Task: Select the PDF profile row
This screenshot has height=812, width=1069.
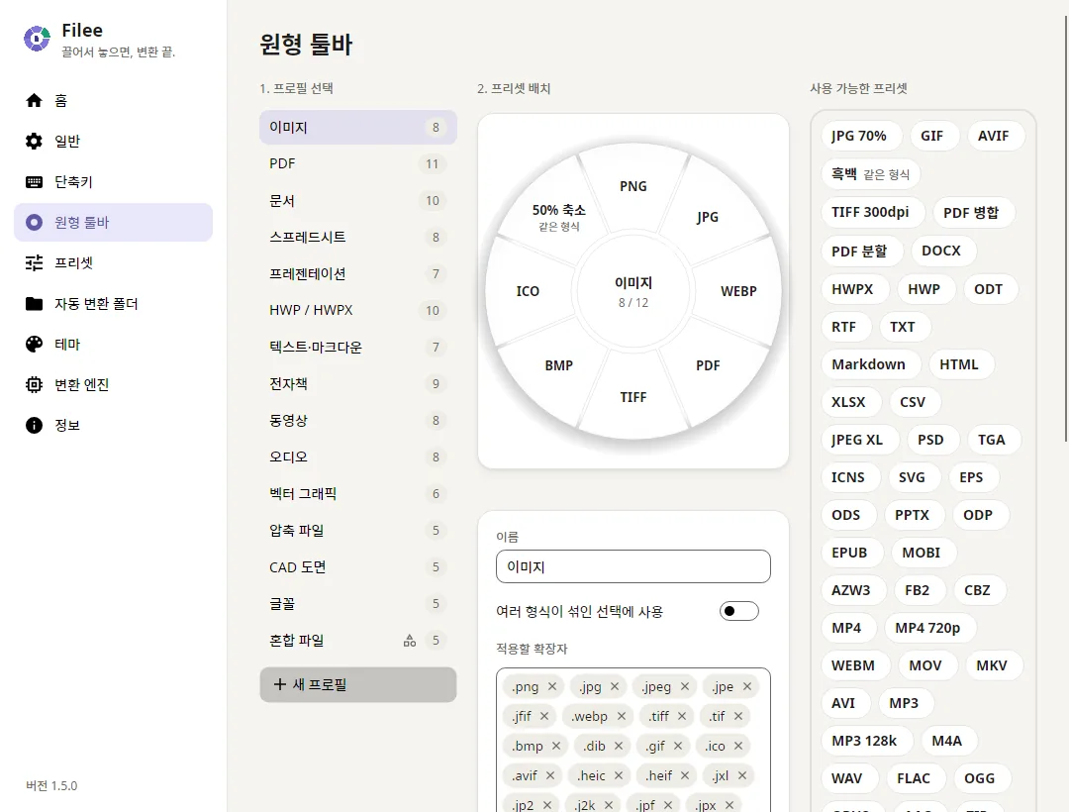Action: tap(358, 163)
